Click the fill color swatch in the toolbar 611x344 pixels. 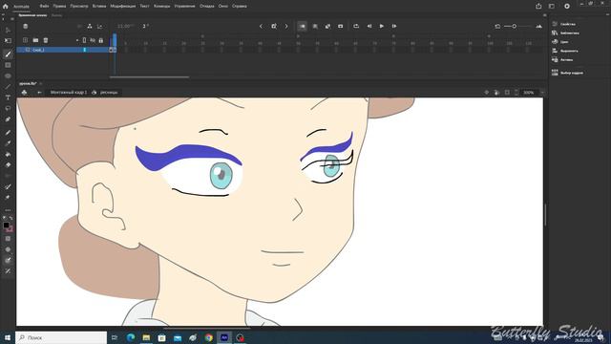coord(10,229)
